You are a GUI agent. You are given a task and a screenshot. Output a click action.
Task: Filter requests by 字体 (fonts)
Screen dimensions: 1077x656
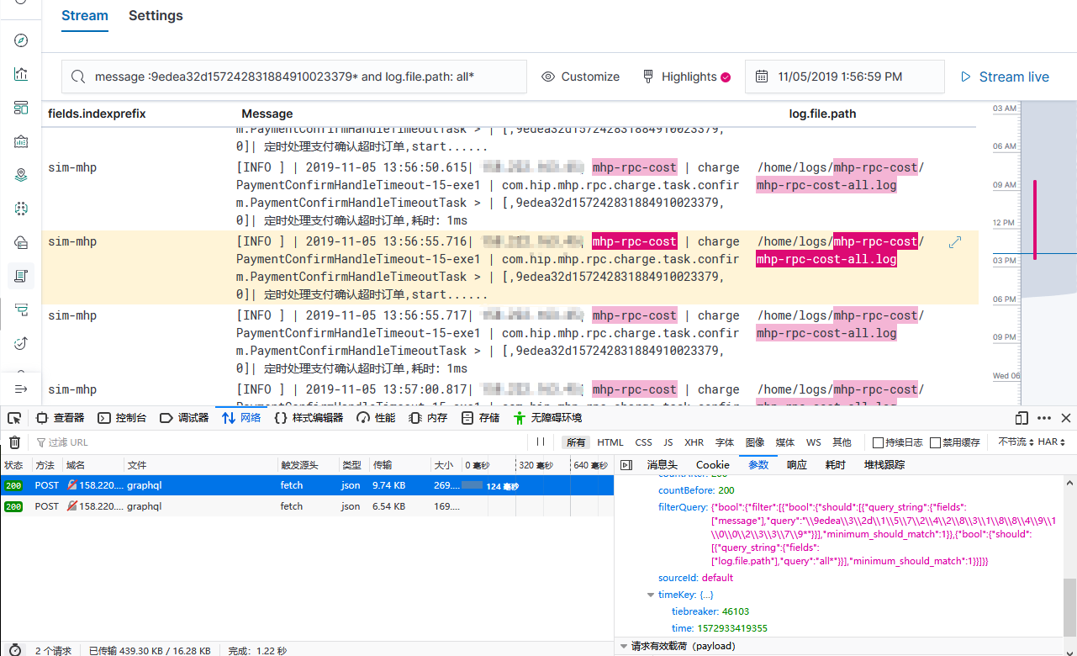pos(725,442)
